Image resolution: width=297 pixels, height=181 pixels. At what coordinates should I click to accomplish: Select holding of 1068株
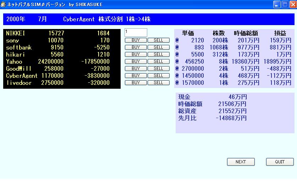tap(219, 47)
